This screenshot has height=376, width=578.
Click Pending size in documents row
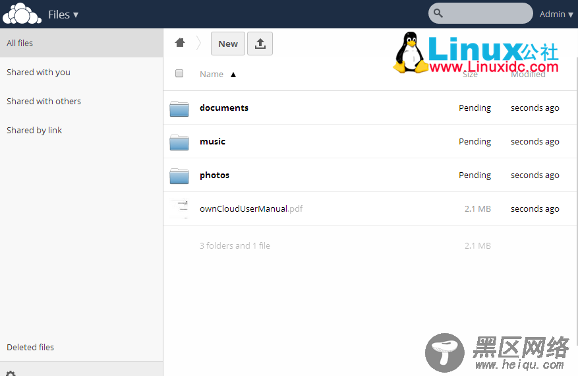click(x=475, y=108)
